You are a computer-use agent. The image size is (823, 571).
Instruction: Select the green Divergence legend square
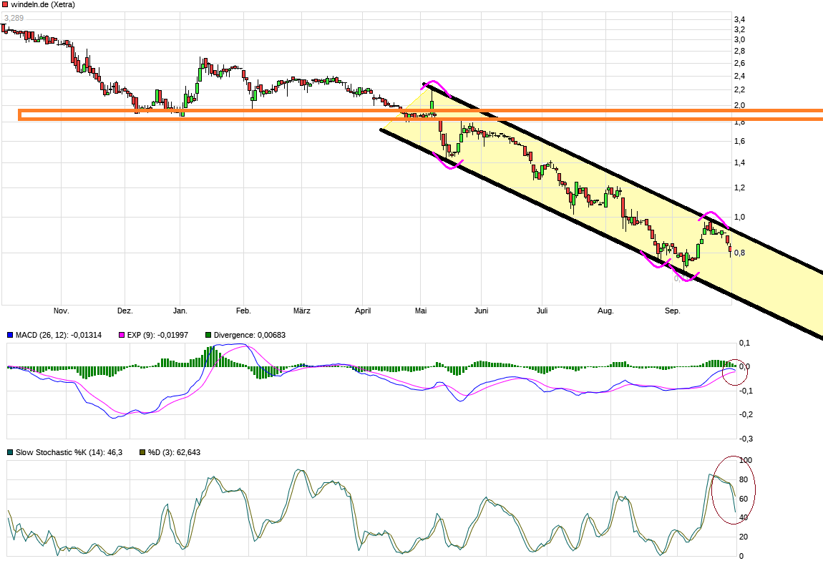pyautogui.click(x=210, y=334)
